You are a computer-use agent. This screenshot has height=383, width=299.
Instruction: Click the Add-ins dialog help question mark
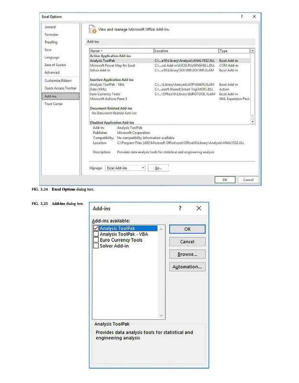180,209
